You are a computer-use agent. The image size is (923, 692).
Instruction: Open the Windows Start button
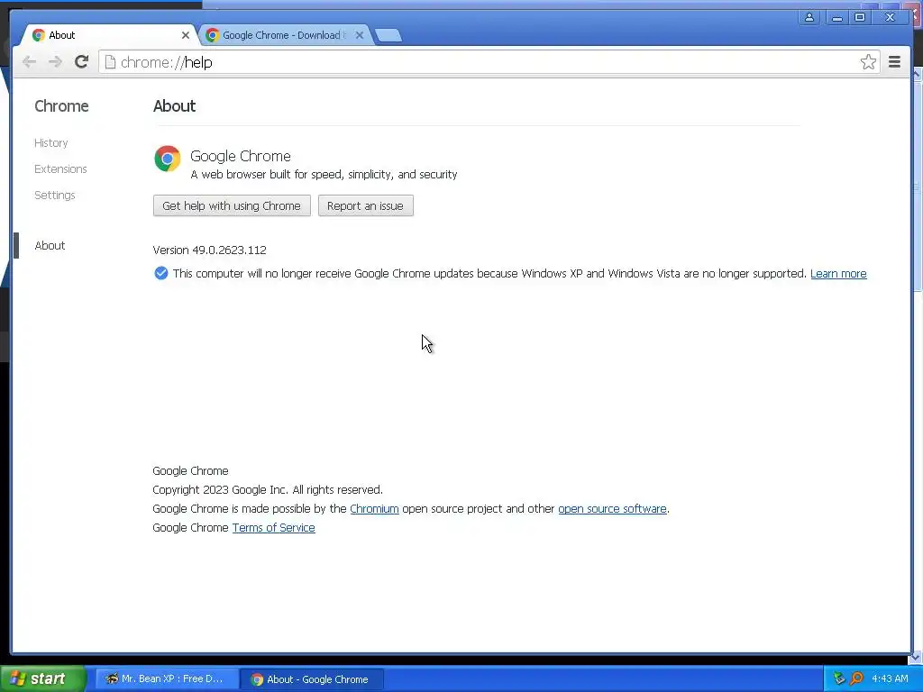point(43,679)
